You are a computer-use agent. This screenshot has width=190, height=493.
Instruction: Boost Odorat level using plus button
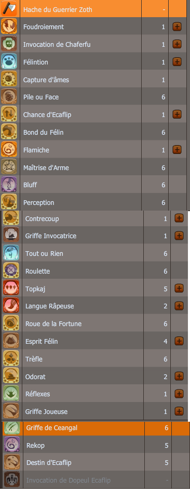[x=179, y=376]
